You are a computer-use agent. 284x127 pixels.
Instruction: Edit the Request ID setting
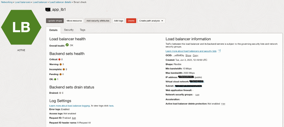[74, 118]
